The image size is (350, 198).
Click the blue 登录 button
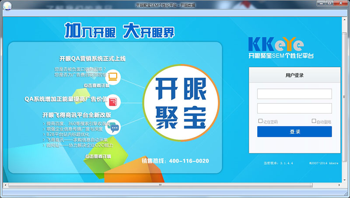tap(294, 132)
